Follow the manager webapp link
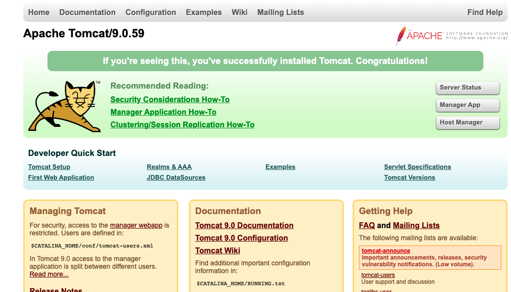511x292 pixels. [x=136, y=225]
